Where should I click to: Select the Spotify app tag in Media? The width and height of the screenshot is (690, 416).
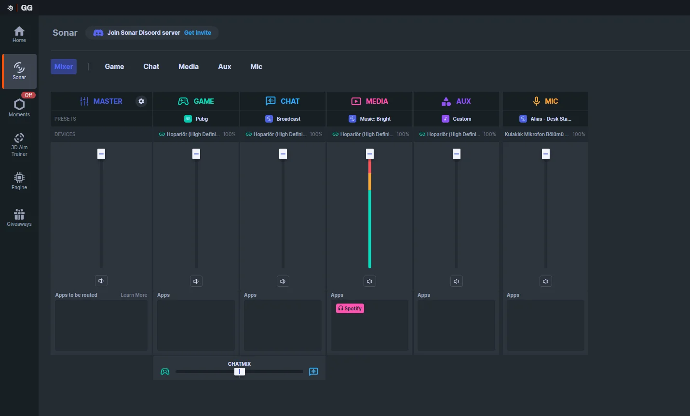point(350,308)
